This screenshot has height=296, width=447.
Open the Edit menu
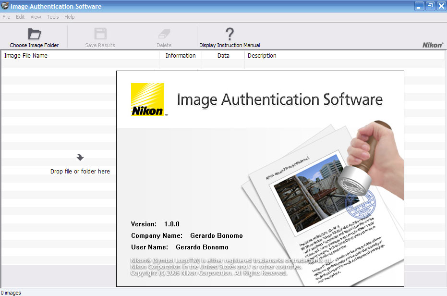tap(20, 17)
